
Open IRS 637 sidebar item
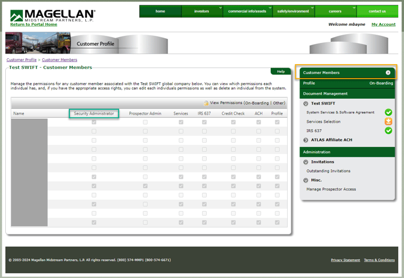314,131
